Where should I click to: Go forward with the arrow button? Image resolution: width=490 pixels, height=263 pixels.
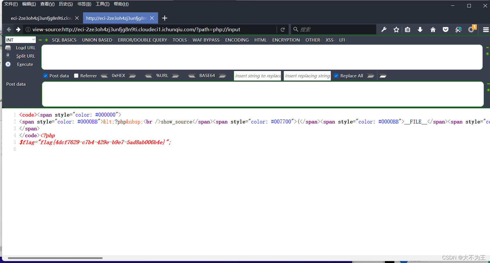pos(18,30)
